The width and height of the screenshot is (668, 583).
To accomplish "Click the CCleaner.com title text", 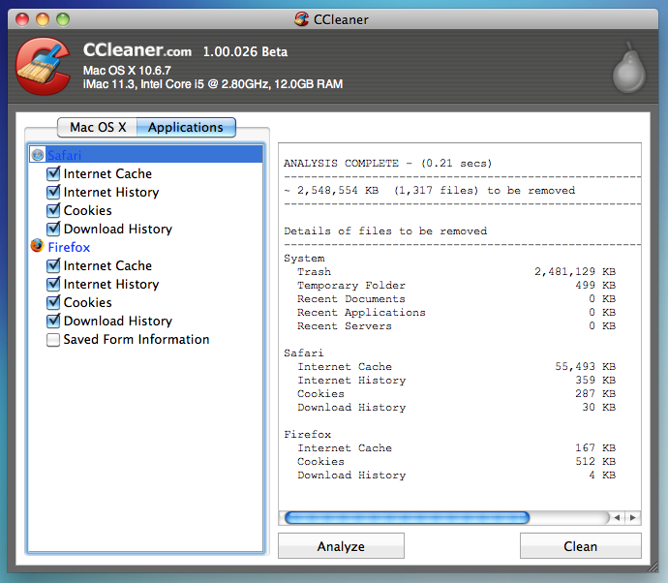I will [x=137, y=50].
